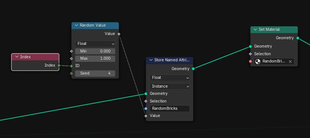
Task: Click the blue Name socket beside RandomBricks field
Action: [x=146, y=109]
